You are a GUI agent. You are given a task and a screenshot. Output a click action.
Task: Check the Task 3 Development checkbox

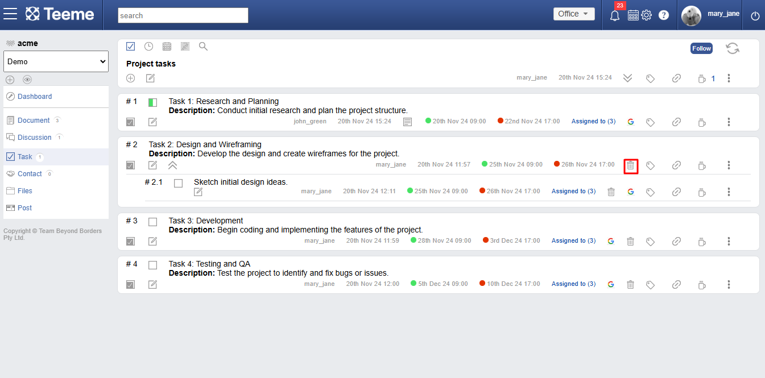(152, 222)
